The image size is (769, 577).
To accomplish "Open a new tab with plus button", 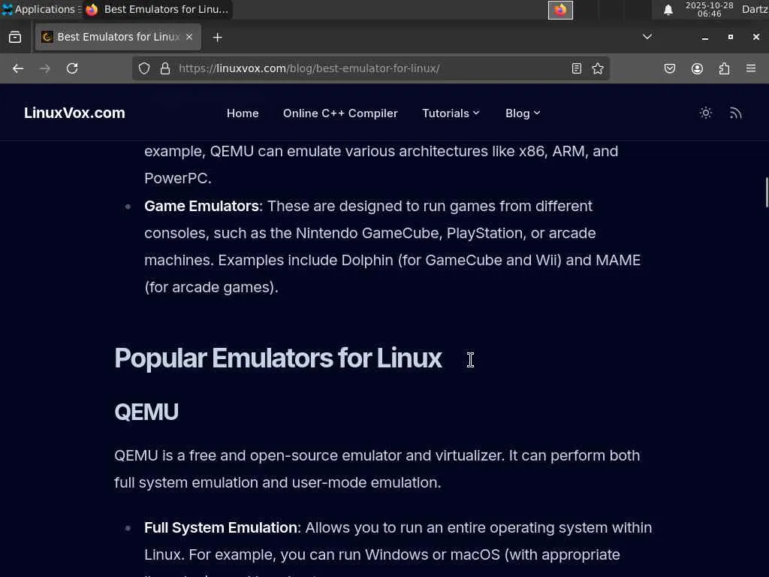I will coord(217,38).
